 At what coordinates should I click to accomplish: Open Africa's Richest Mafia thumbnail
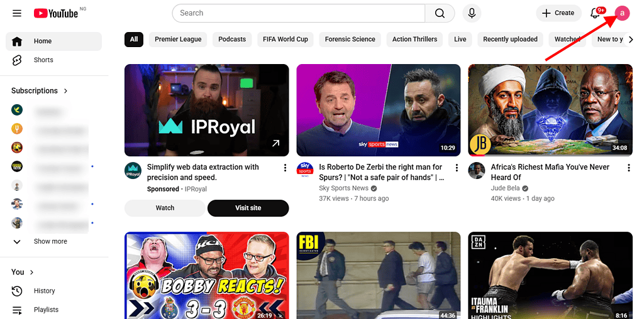(550, 110)
